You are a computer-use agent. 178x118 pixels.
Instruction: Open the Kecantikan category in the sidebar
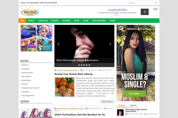[26, 76]
